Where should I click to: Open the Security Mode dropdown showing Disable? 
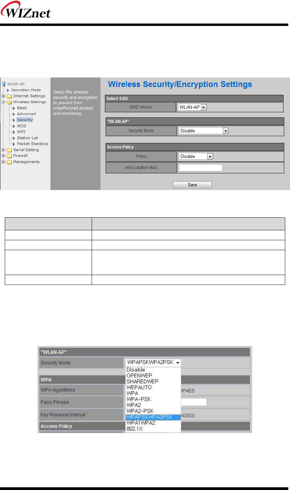(203, 131)
